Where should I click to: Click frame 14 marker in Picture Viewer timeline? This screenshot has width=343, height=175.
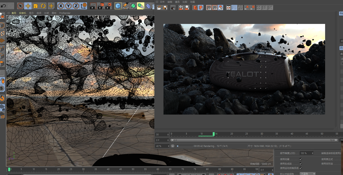coord(214,134)
